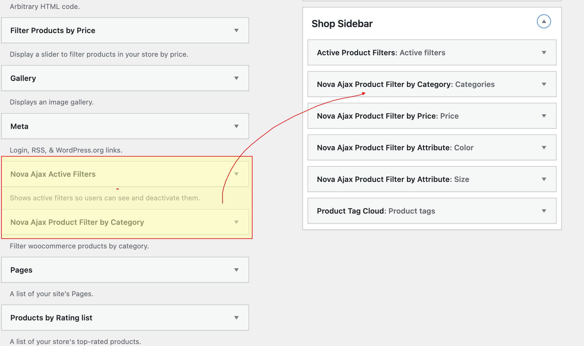Expand the Pages widget arrow

tap(236, 270)
